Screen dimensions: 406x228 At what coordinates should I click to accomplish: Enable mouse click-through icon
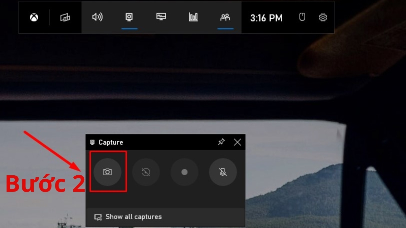302,17
